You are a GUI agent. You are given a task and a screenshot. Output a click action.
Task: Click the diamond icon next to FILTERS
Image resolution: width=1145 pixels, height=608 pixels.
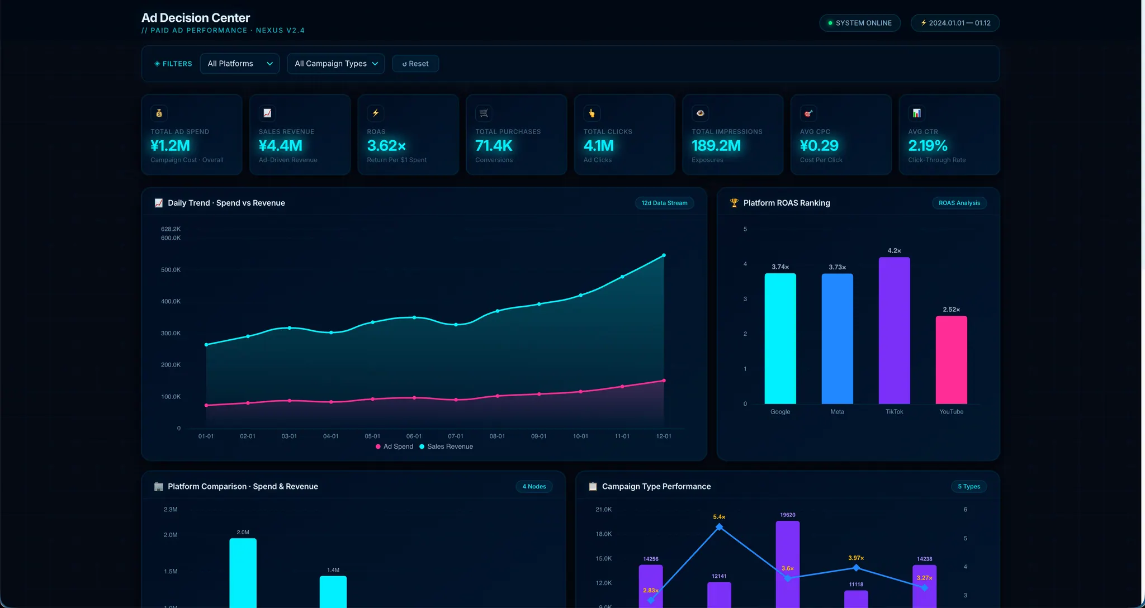click(x=157, y=64)
